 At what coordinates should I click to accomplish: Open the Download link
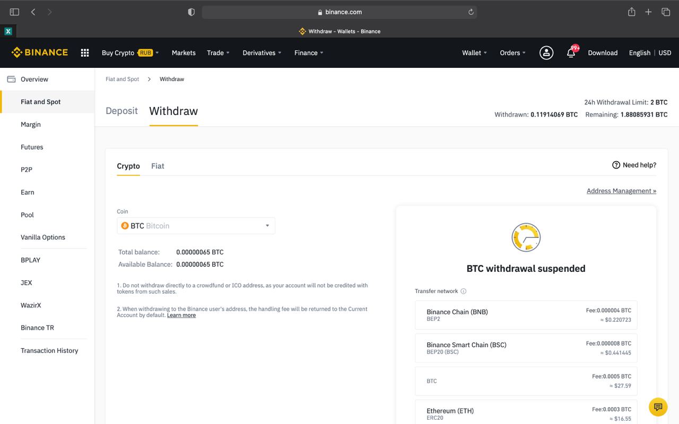603,52
